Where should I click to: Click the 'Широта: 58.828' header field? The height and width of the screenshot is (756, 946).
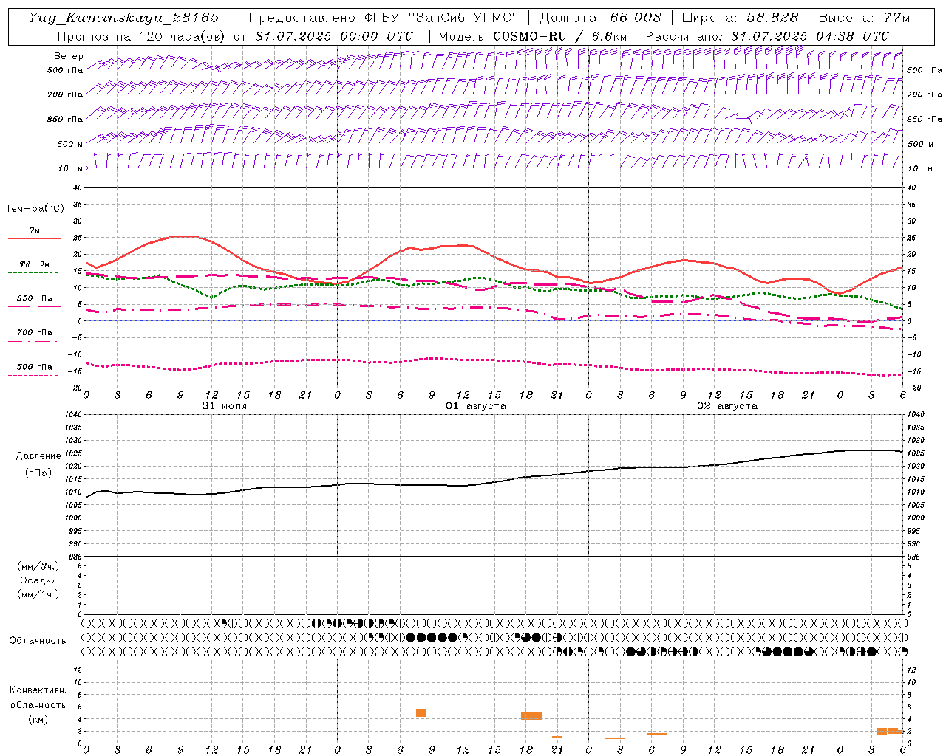point(740,18)
